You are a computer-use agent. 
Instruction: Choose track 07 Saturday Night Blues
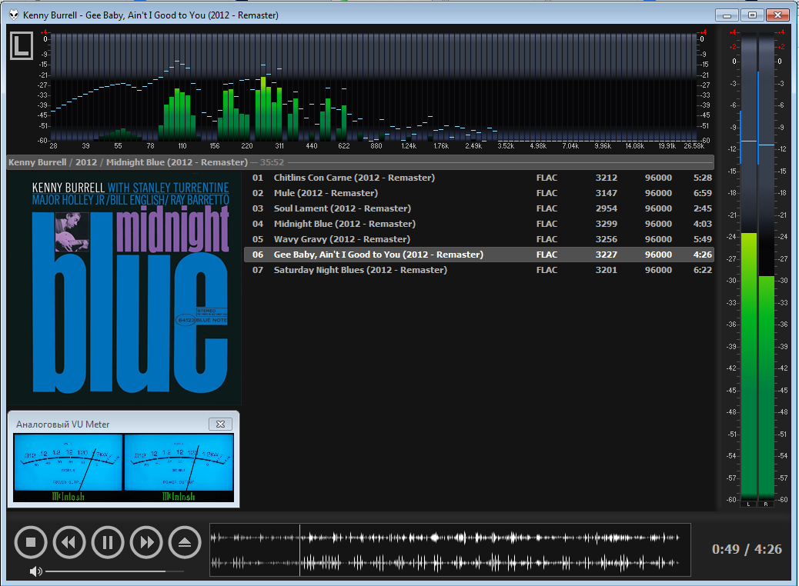[x=360, y=270]
